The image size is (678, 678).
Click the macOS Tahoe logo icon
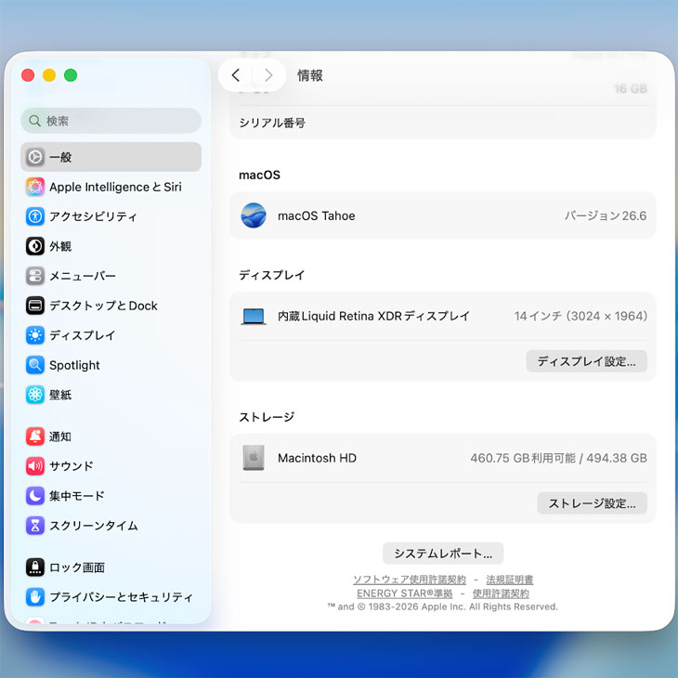pyautogui.click(x=254, y=215)
